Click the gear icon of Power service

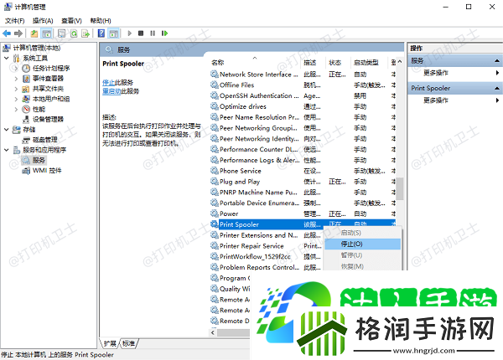[x=214, y=213]
